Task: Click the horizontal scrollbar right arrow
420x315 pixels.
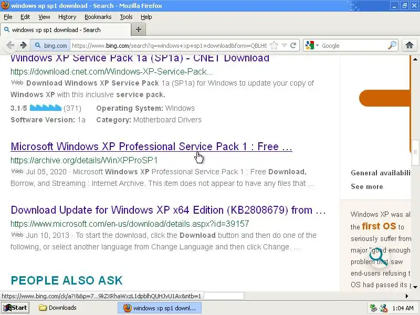Action: [x=407, y=296]
